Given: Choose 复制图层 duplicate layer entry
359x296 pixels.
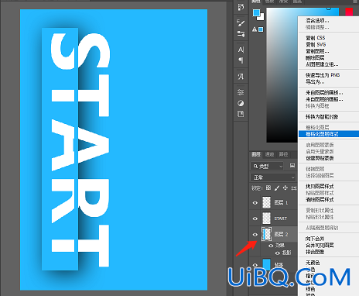Looking at the screenshot, I should pyautogui.click(x=317, y=51).
